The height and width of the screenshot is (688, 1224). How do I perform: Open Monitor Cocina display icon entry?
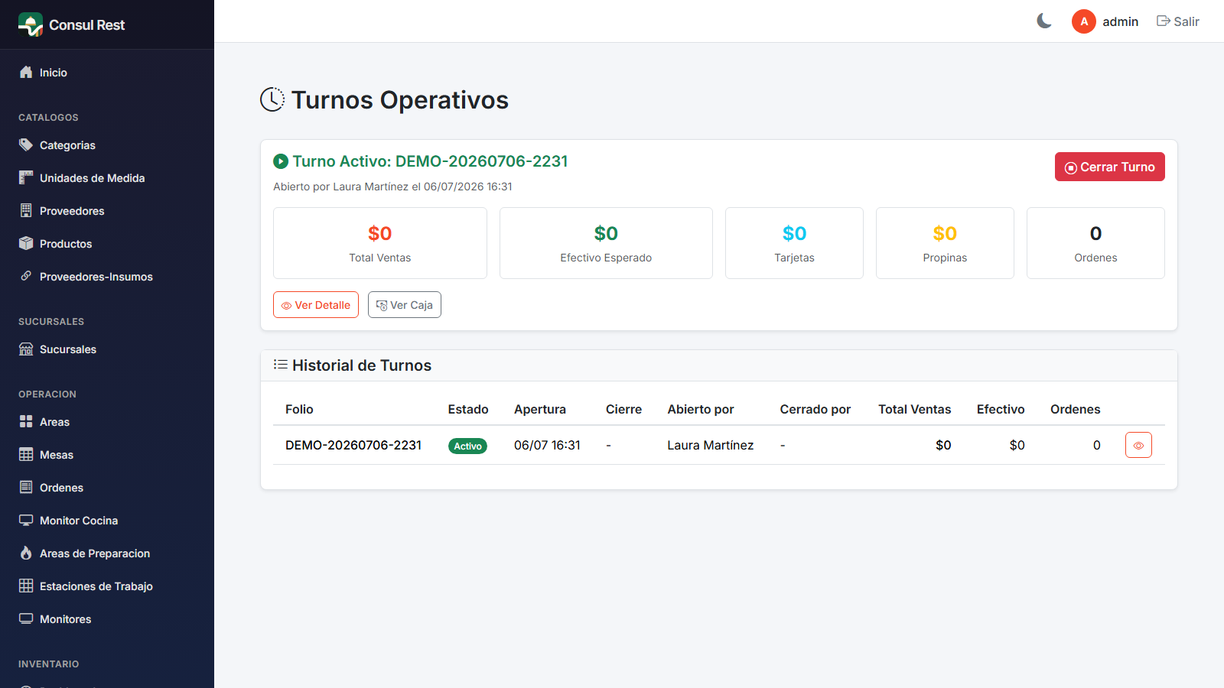pos(26,520)
